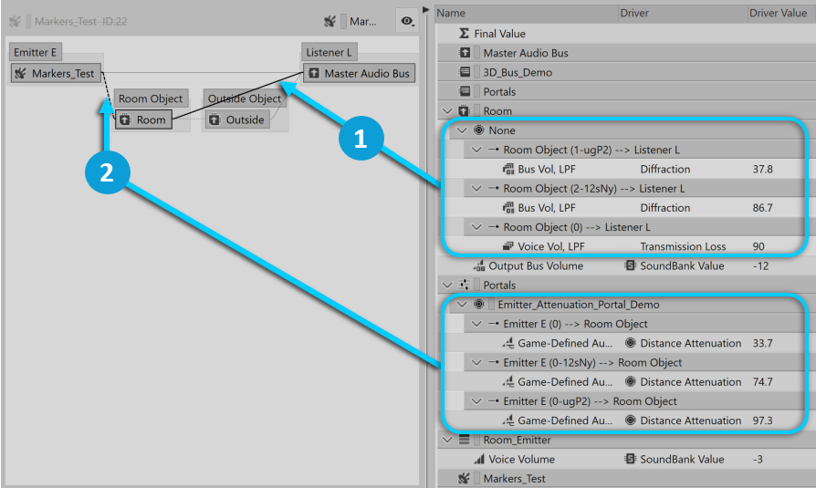Open the eye visibility filter dropdown
The image size is (816, 488).
[x=407, y=20]
